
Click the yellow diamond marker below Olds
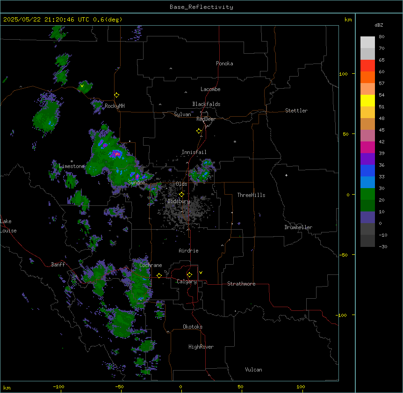(x=181, y=195)
